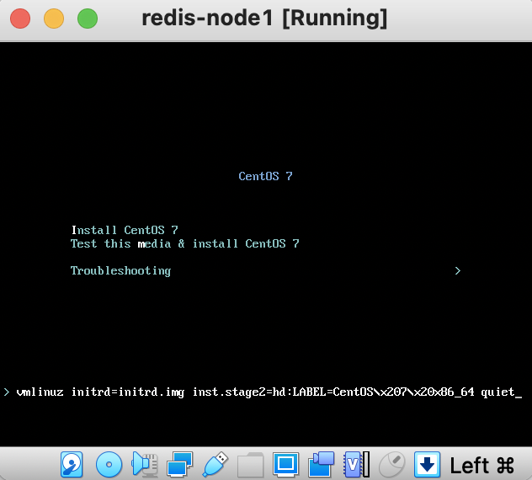The height and width of the screenshot is (480, 532).
Task: Maximize the redis-node1 VM window
Action: [x=88, y=19]
